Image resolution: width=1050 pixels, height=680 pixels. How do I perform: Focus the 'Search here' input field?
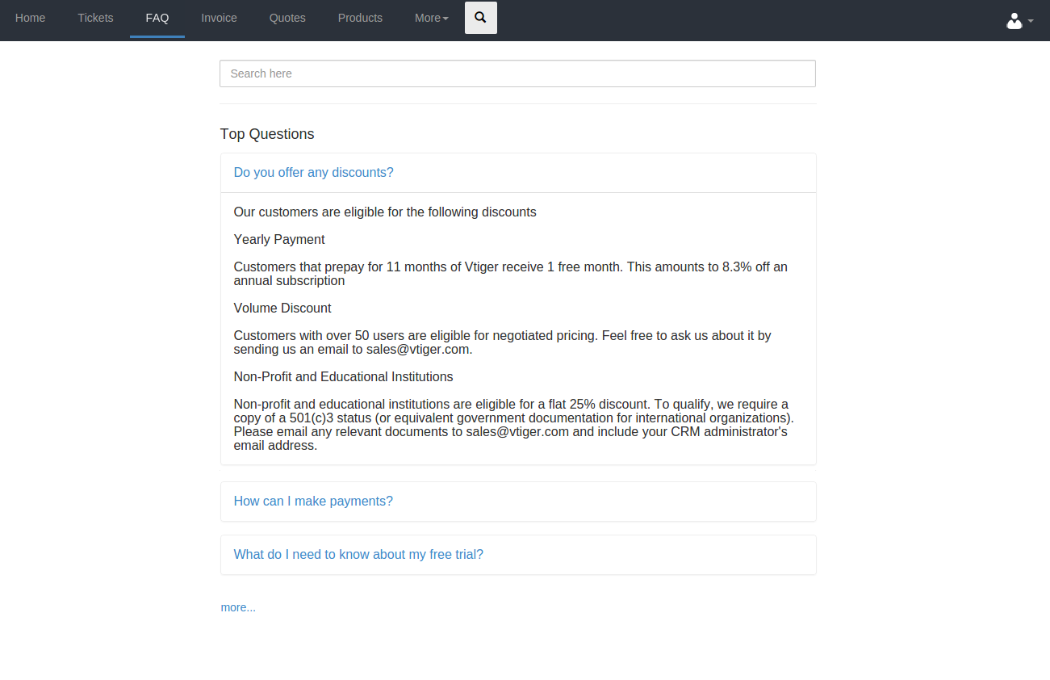pos(517,73)
